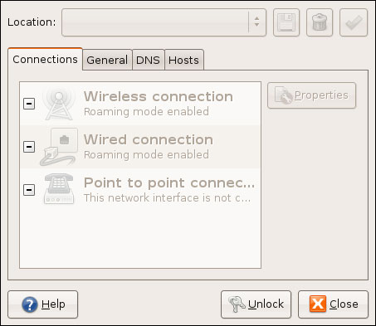Click the Close button
Image resolution: width=376 pixels, height=326 pixels.
pos(333,304)
